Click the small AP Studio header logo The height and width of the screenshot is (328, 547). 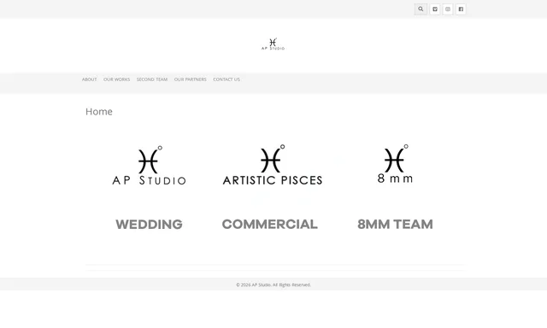click(273, 44)
